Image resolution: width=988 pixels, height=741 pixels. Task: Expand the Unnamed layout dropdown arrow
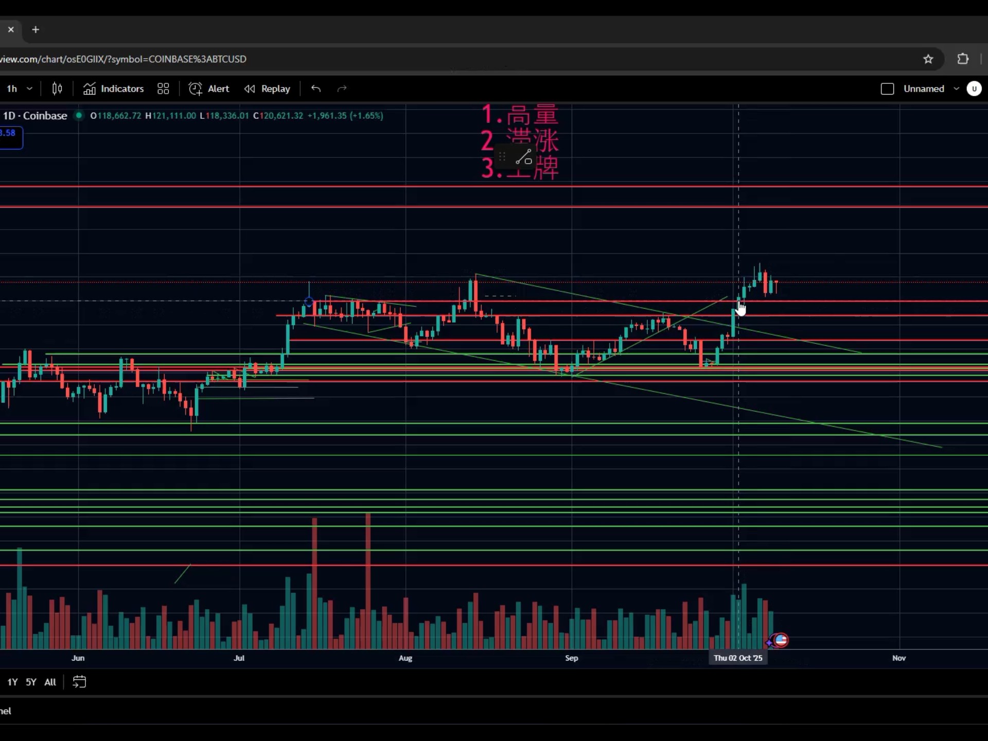point(956,89)
